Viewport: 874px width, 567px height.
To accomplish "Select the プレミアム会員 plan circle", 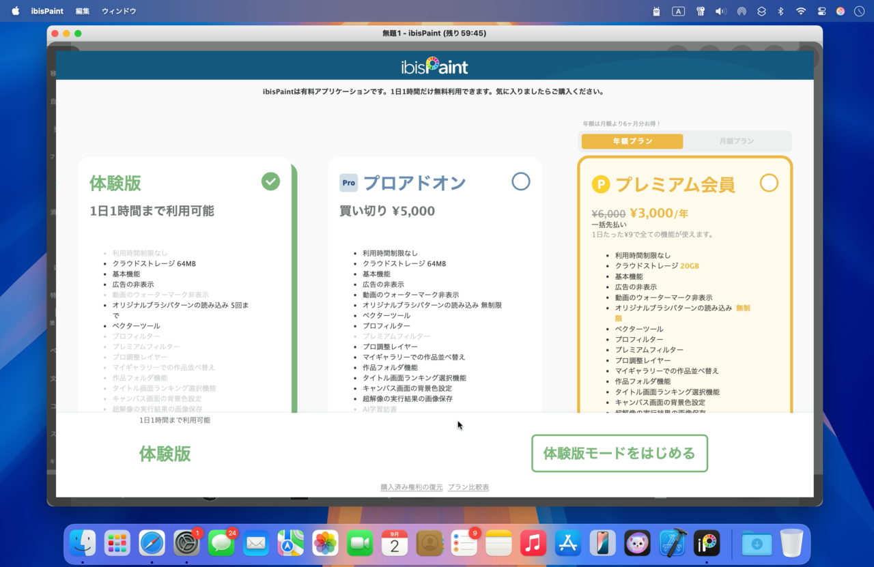I will pyautogui.click(x=769, y=183).
